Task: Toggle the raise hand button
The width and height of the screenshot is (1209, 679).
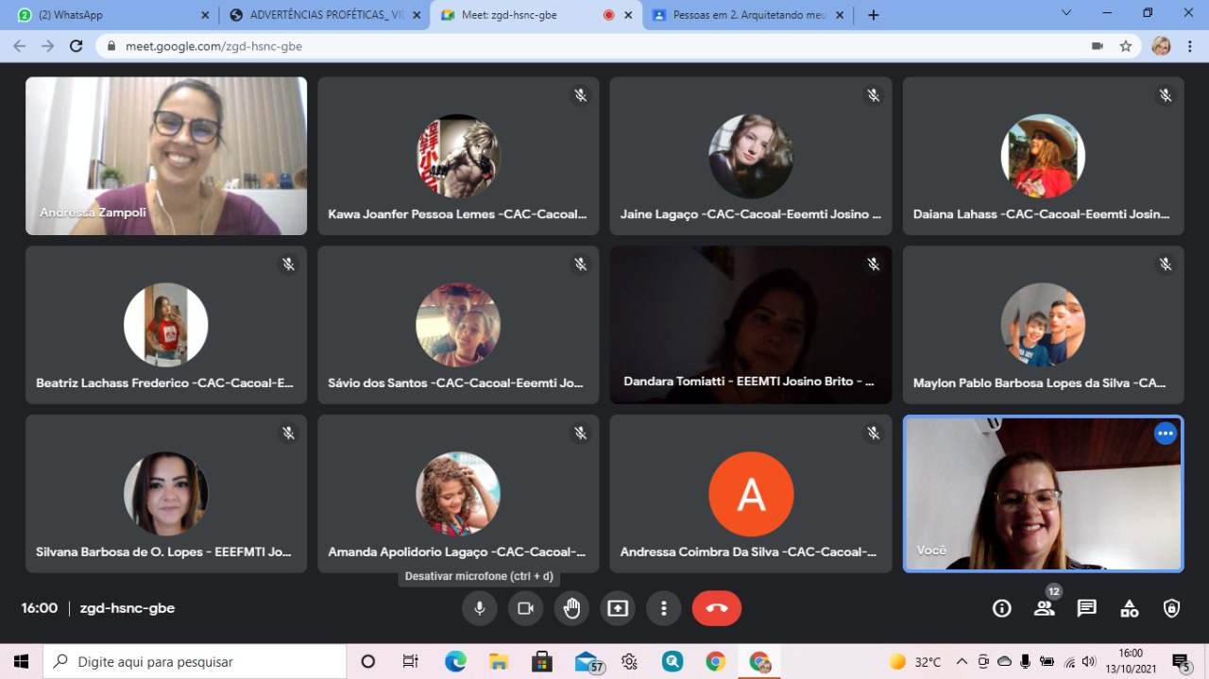Action: point(571,608)
